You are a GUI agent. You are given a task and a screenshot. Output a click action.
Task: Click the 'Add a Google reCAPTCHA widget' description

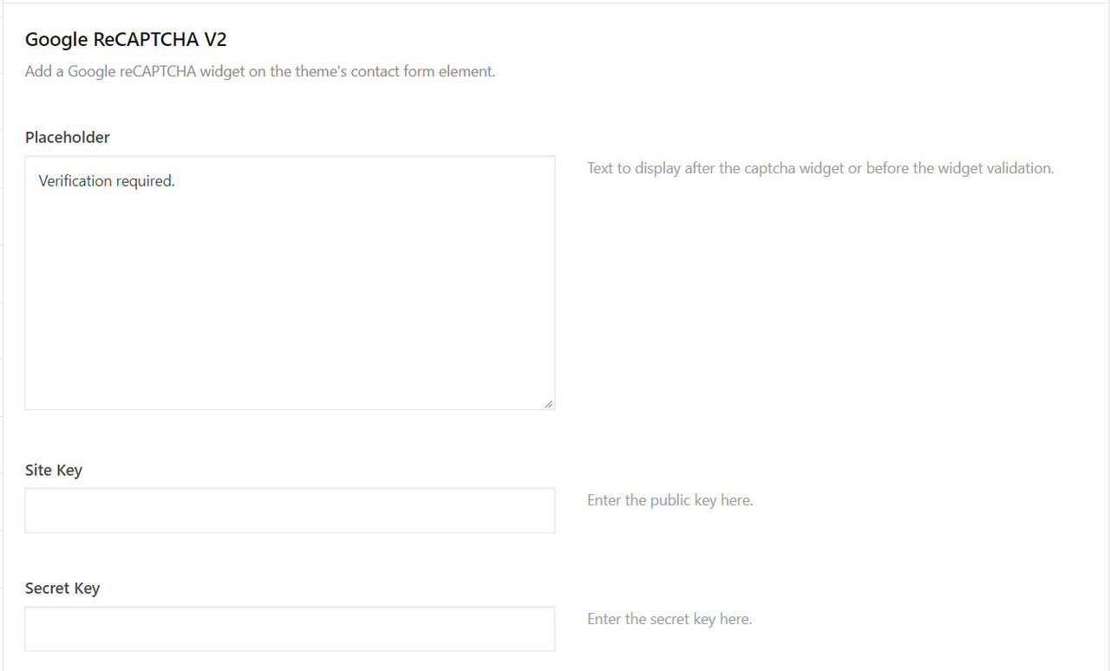point(260,71)
